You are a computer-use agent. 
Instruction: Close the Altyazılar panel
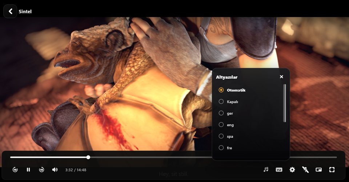click(x=281, y=76)
